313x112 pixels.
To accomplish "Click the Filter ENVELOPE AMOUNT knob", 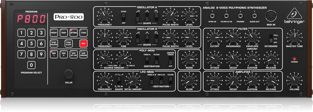I will click(252, 38).
